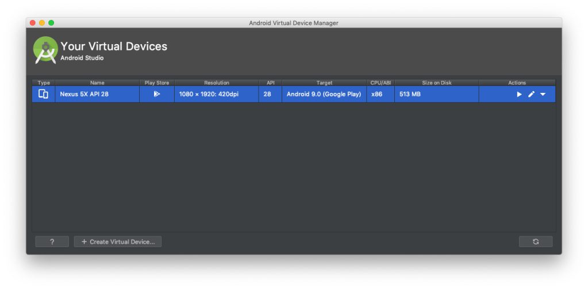This screenshot has height=289, width=588.
Task: Launch the Nexus 5X API 28 emulator
Action: coord(520,94)
